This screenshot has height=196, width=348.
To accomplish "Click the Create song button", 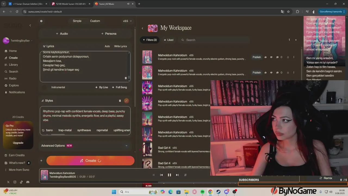I will (90, 161).
